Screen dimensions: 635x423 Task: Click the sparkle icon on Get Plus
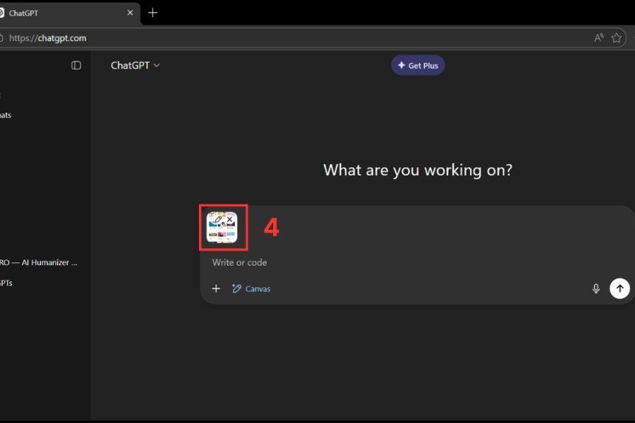tap(401, 66)
